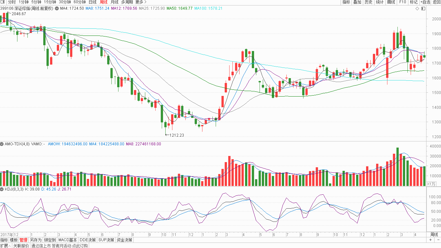Click the 标记 mark button

[414, 2]
